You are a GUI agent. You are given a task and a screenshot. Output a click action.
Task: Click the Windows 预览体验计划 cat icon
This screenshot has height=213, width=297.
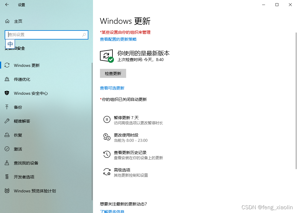[7, 191]
